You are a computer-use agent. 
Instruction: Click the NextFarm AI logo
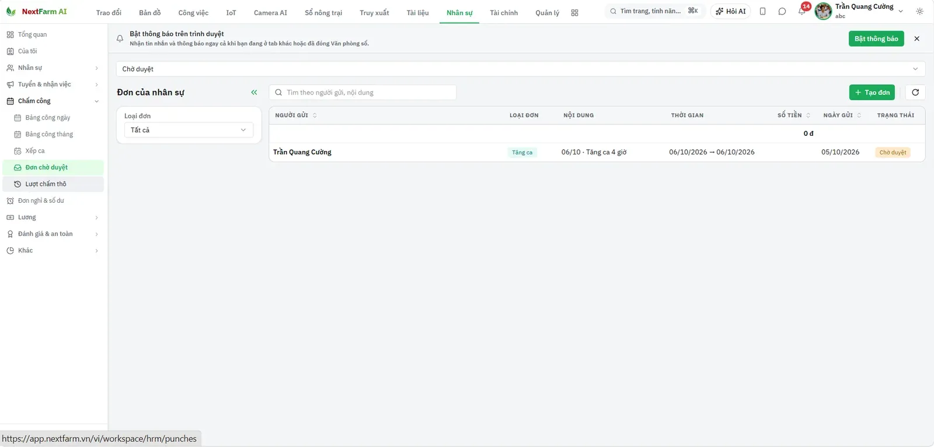36,12
